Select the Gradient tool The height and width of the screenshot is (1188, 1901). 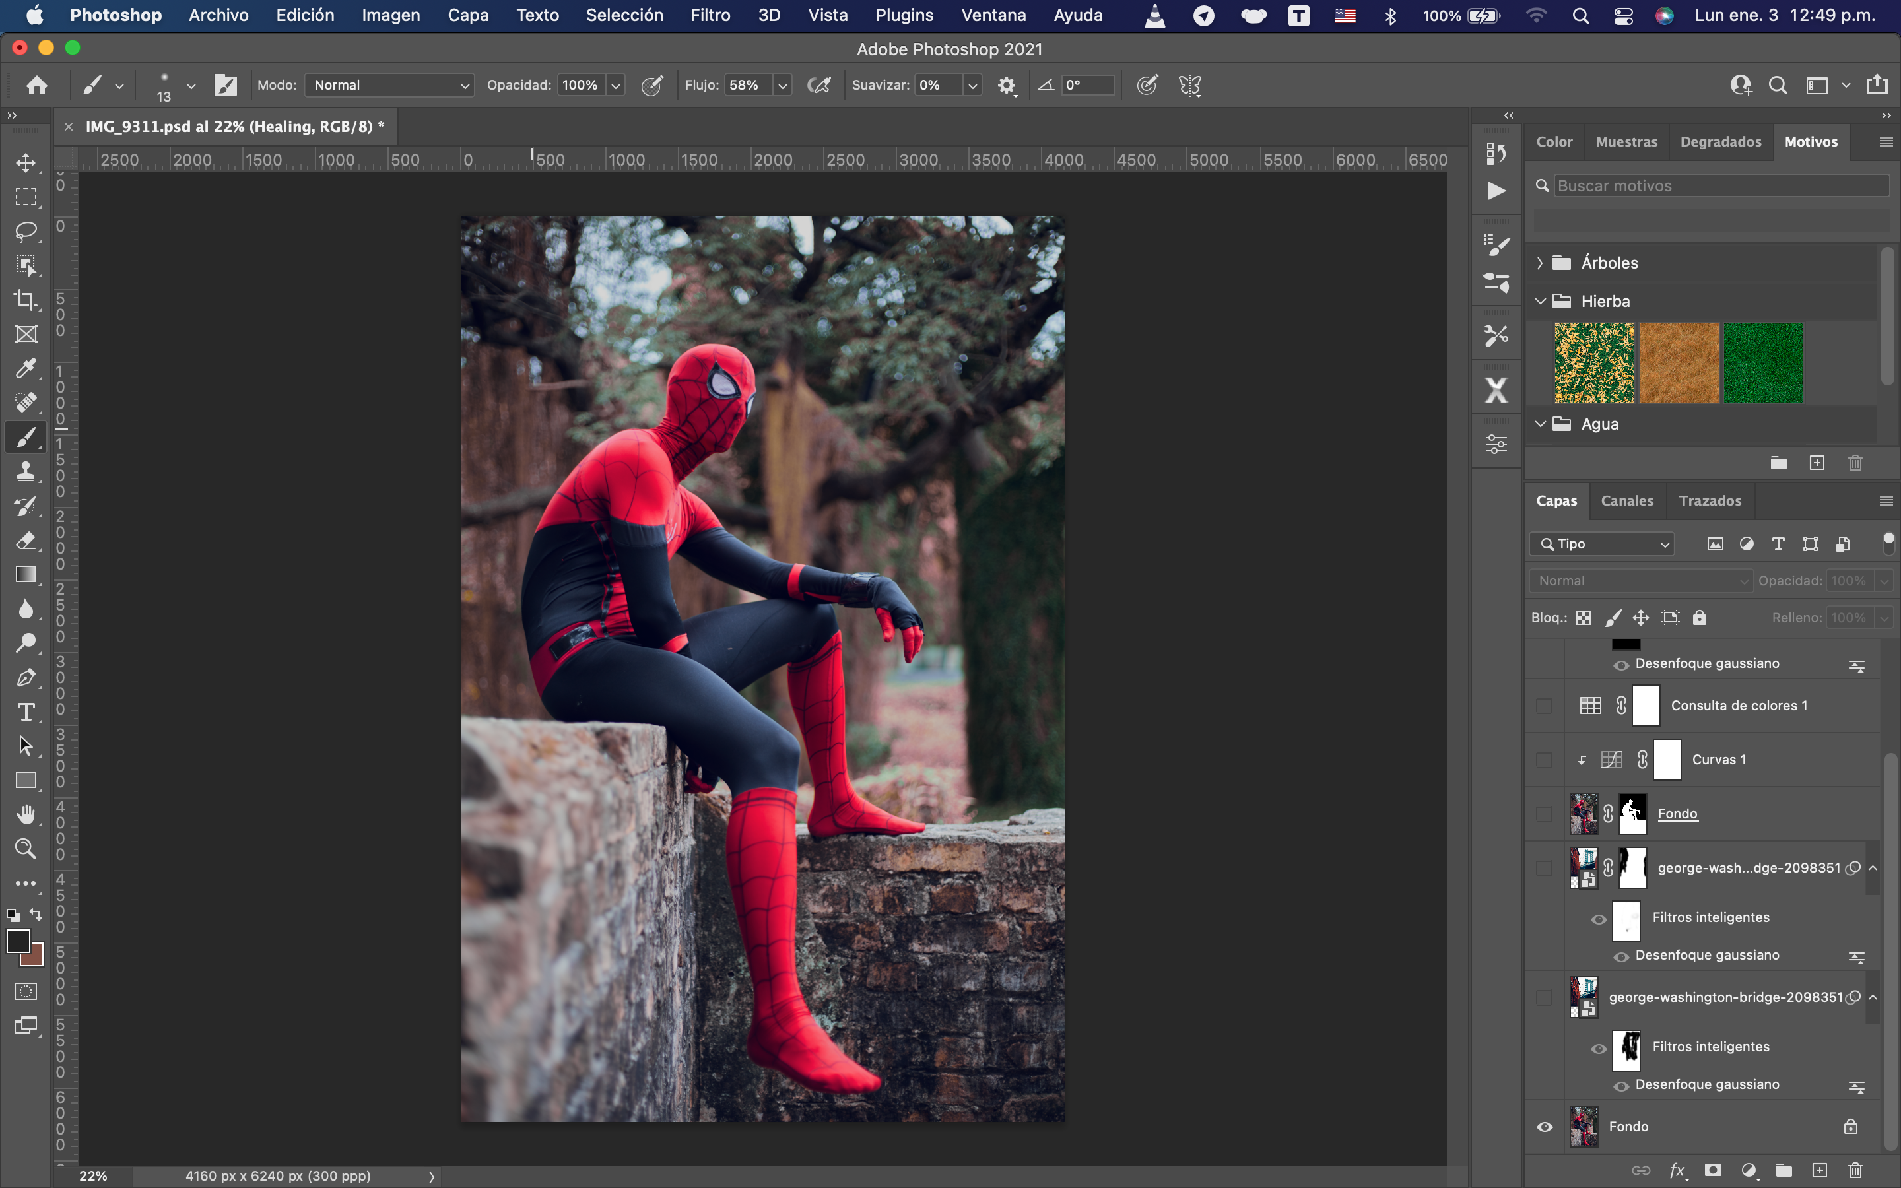(x=26, y=574)
